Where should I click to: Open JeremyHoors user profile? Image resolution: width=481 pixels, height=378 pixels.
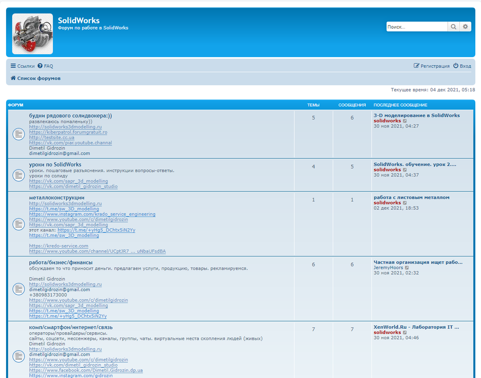pyautogui.click(x=388, y=268)
